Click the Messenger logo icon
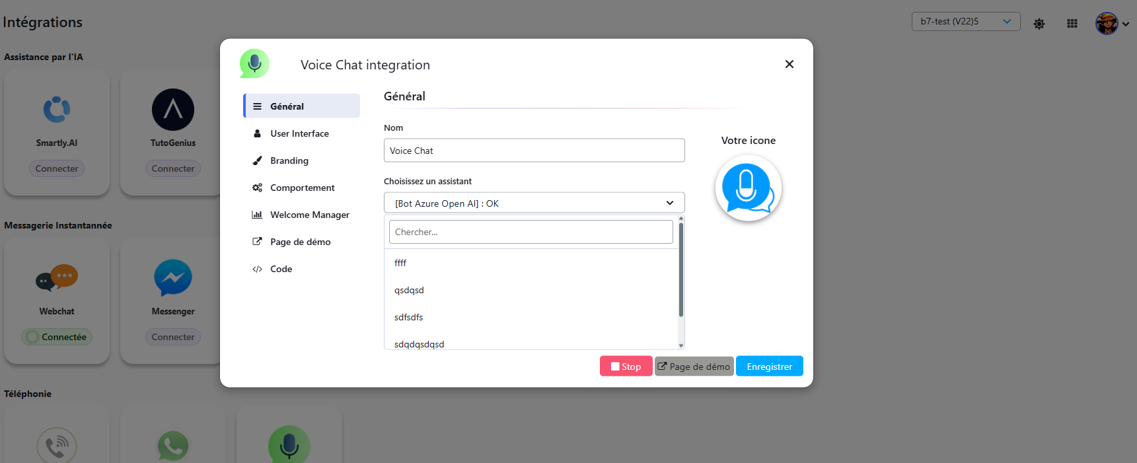The width and height of the screenshot is (1137, 463). pyautogui.click(x=173, y=278)
